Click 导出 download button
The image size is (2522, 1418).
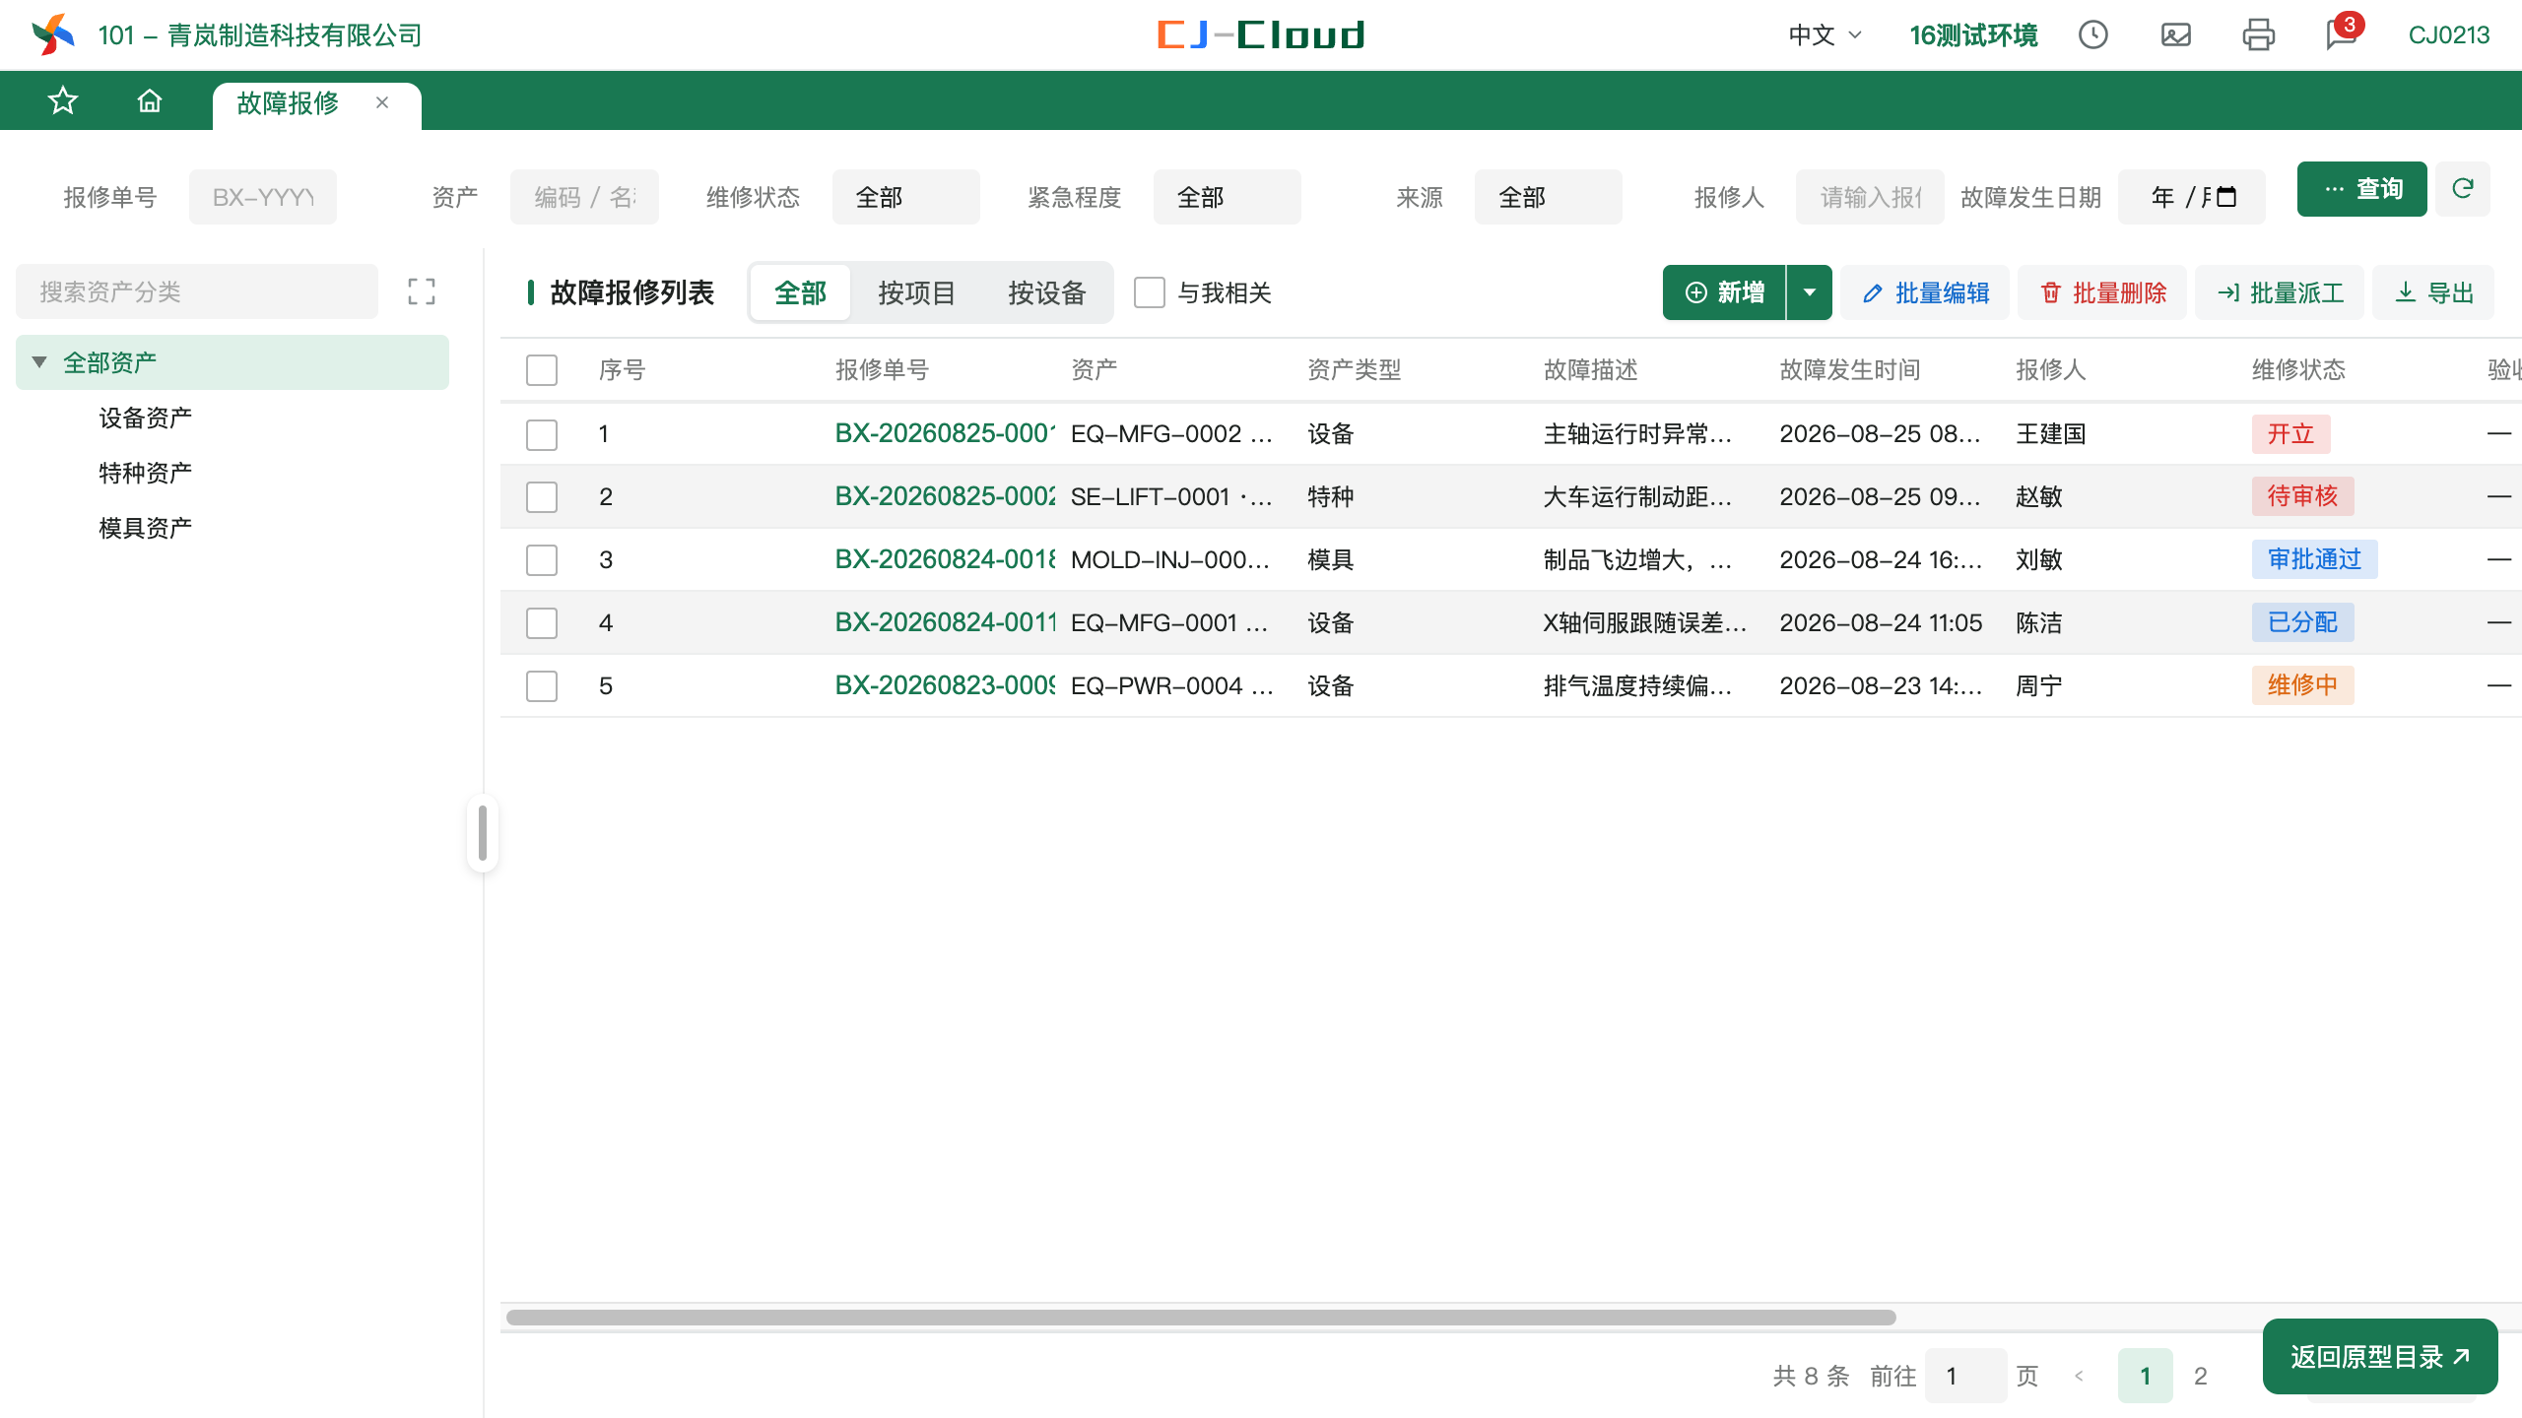[2433, 292]
